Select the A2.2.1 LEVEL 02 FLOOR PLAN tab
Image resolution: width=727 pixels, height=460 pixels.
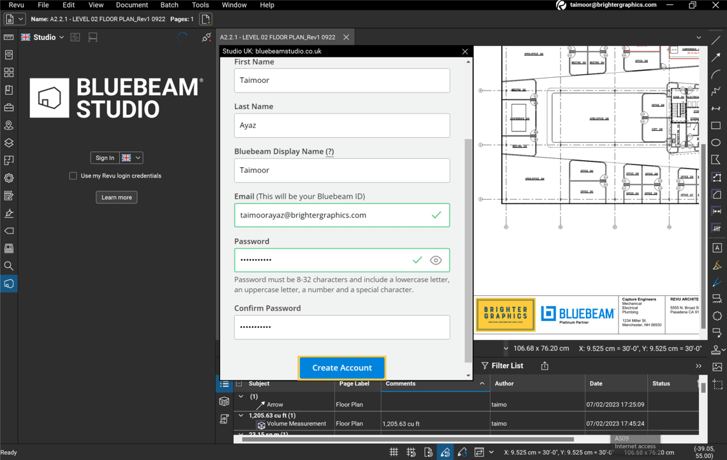click(277, 37)
